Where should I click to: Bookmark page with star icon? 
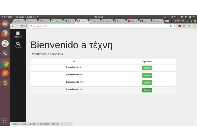(x=175, y=26)
